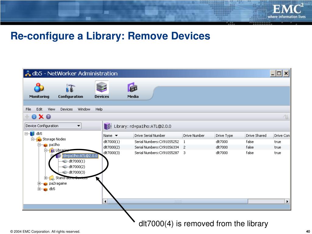Open the Device Configuration dropdown
Screen dimensions: 312x234
tap(53, 126)
